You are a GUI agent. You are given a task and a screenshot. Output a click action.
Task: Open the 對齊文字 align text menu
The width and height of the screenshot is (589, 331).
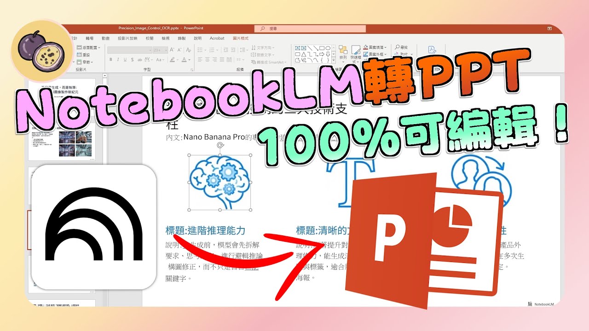(x=263, y=55)
